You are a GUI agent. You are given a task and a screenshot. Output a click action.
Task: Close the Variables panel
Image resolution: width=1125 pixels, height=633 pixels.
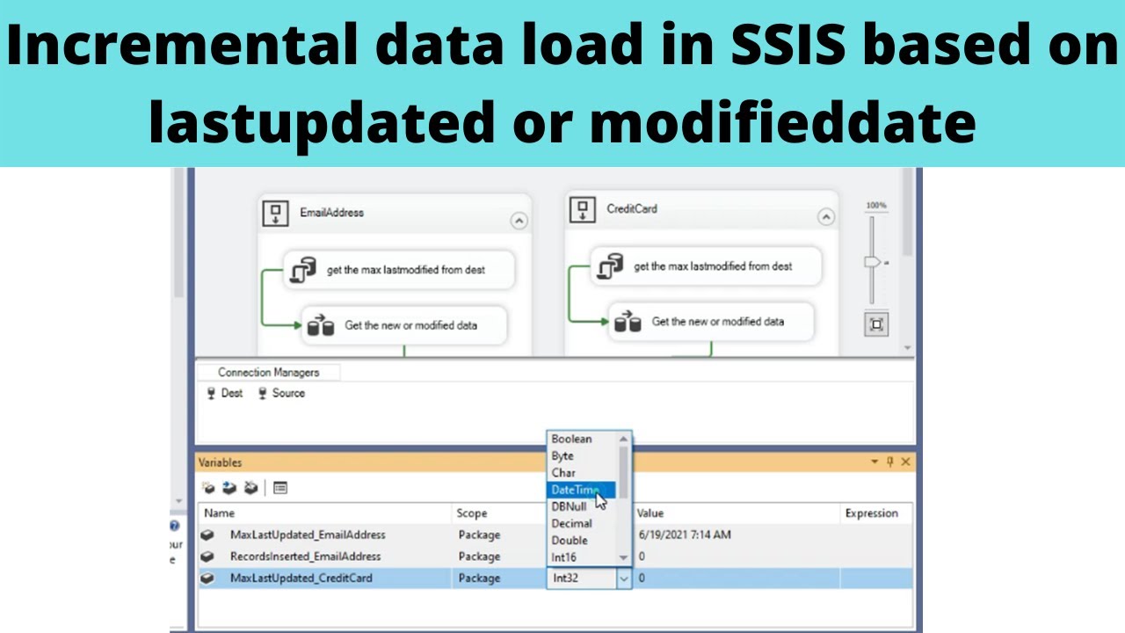tap(905, 462)
